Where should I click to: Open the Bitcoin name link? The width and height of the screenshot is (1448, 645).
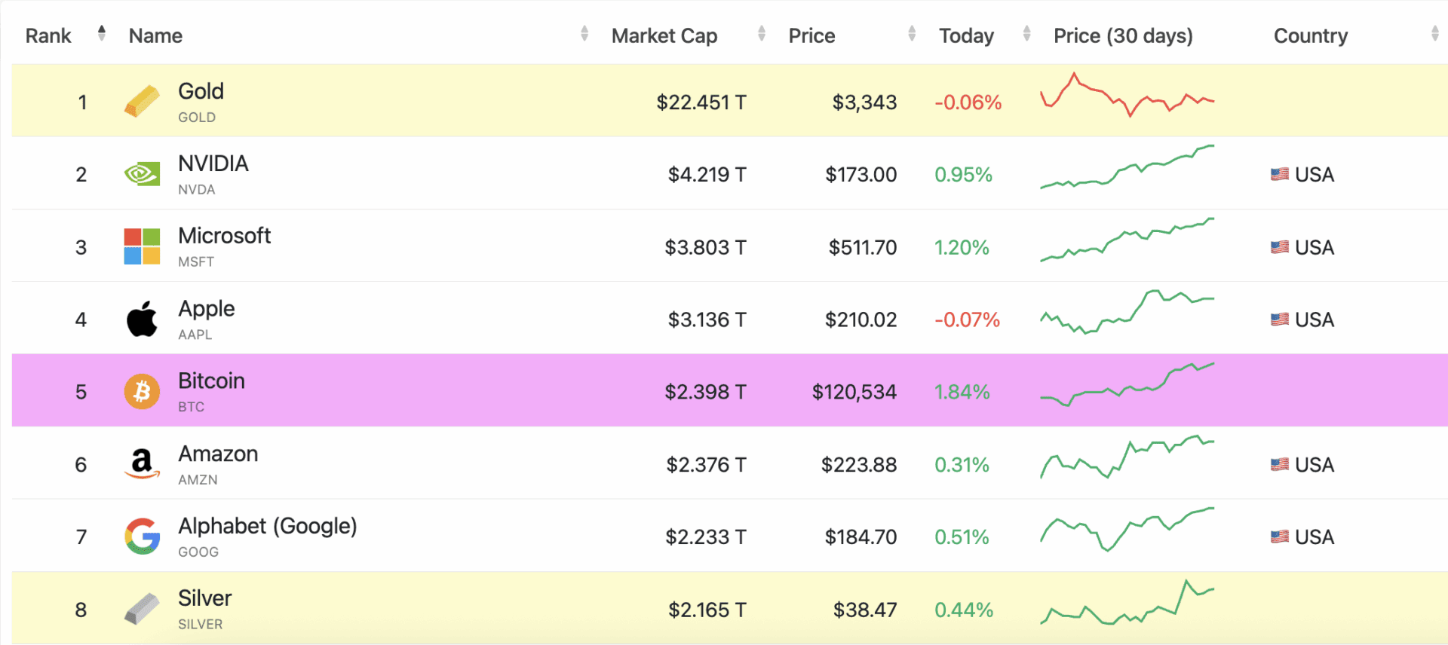[211, 381]
